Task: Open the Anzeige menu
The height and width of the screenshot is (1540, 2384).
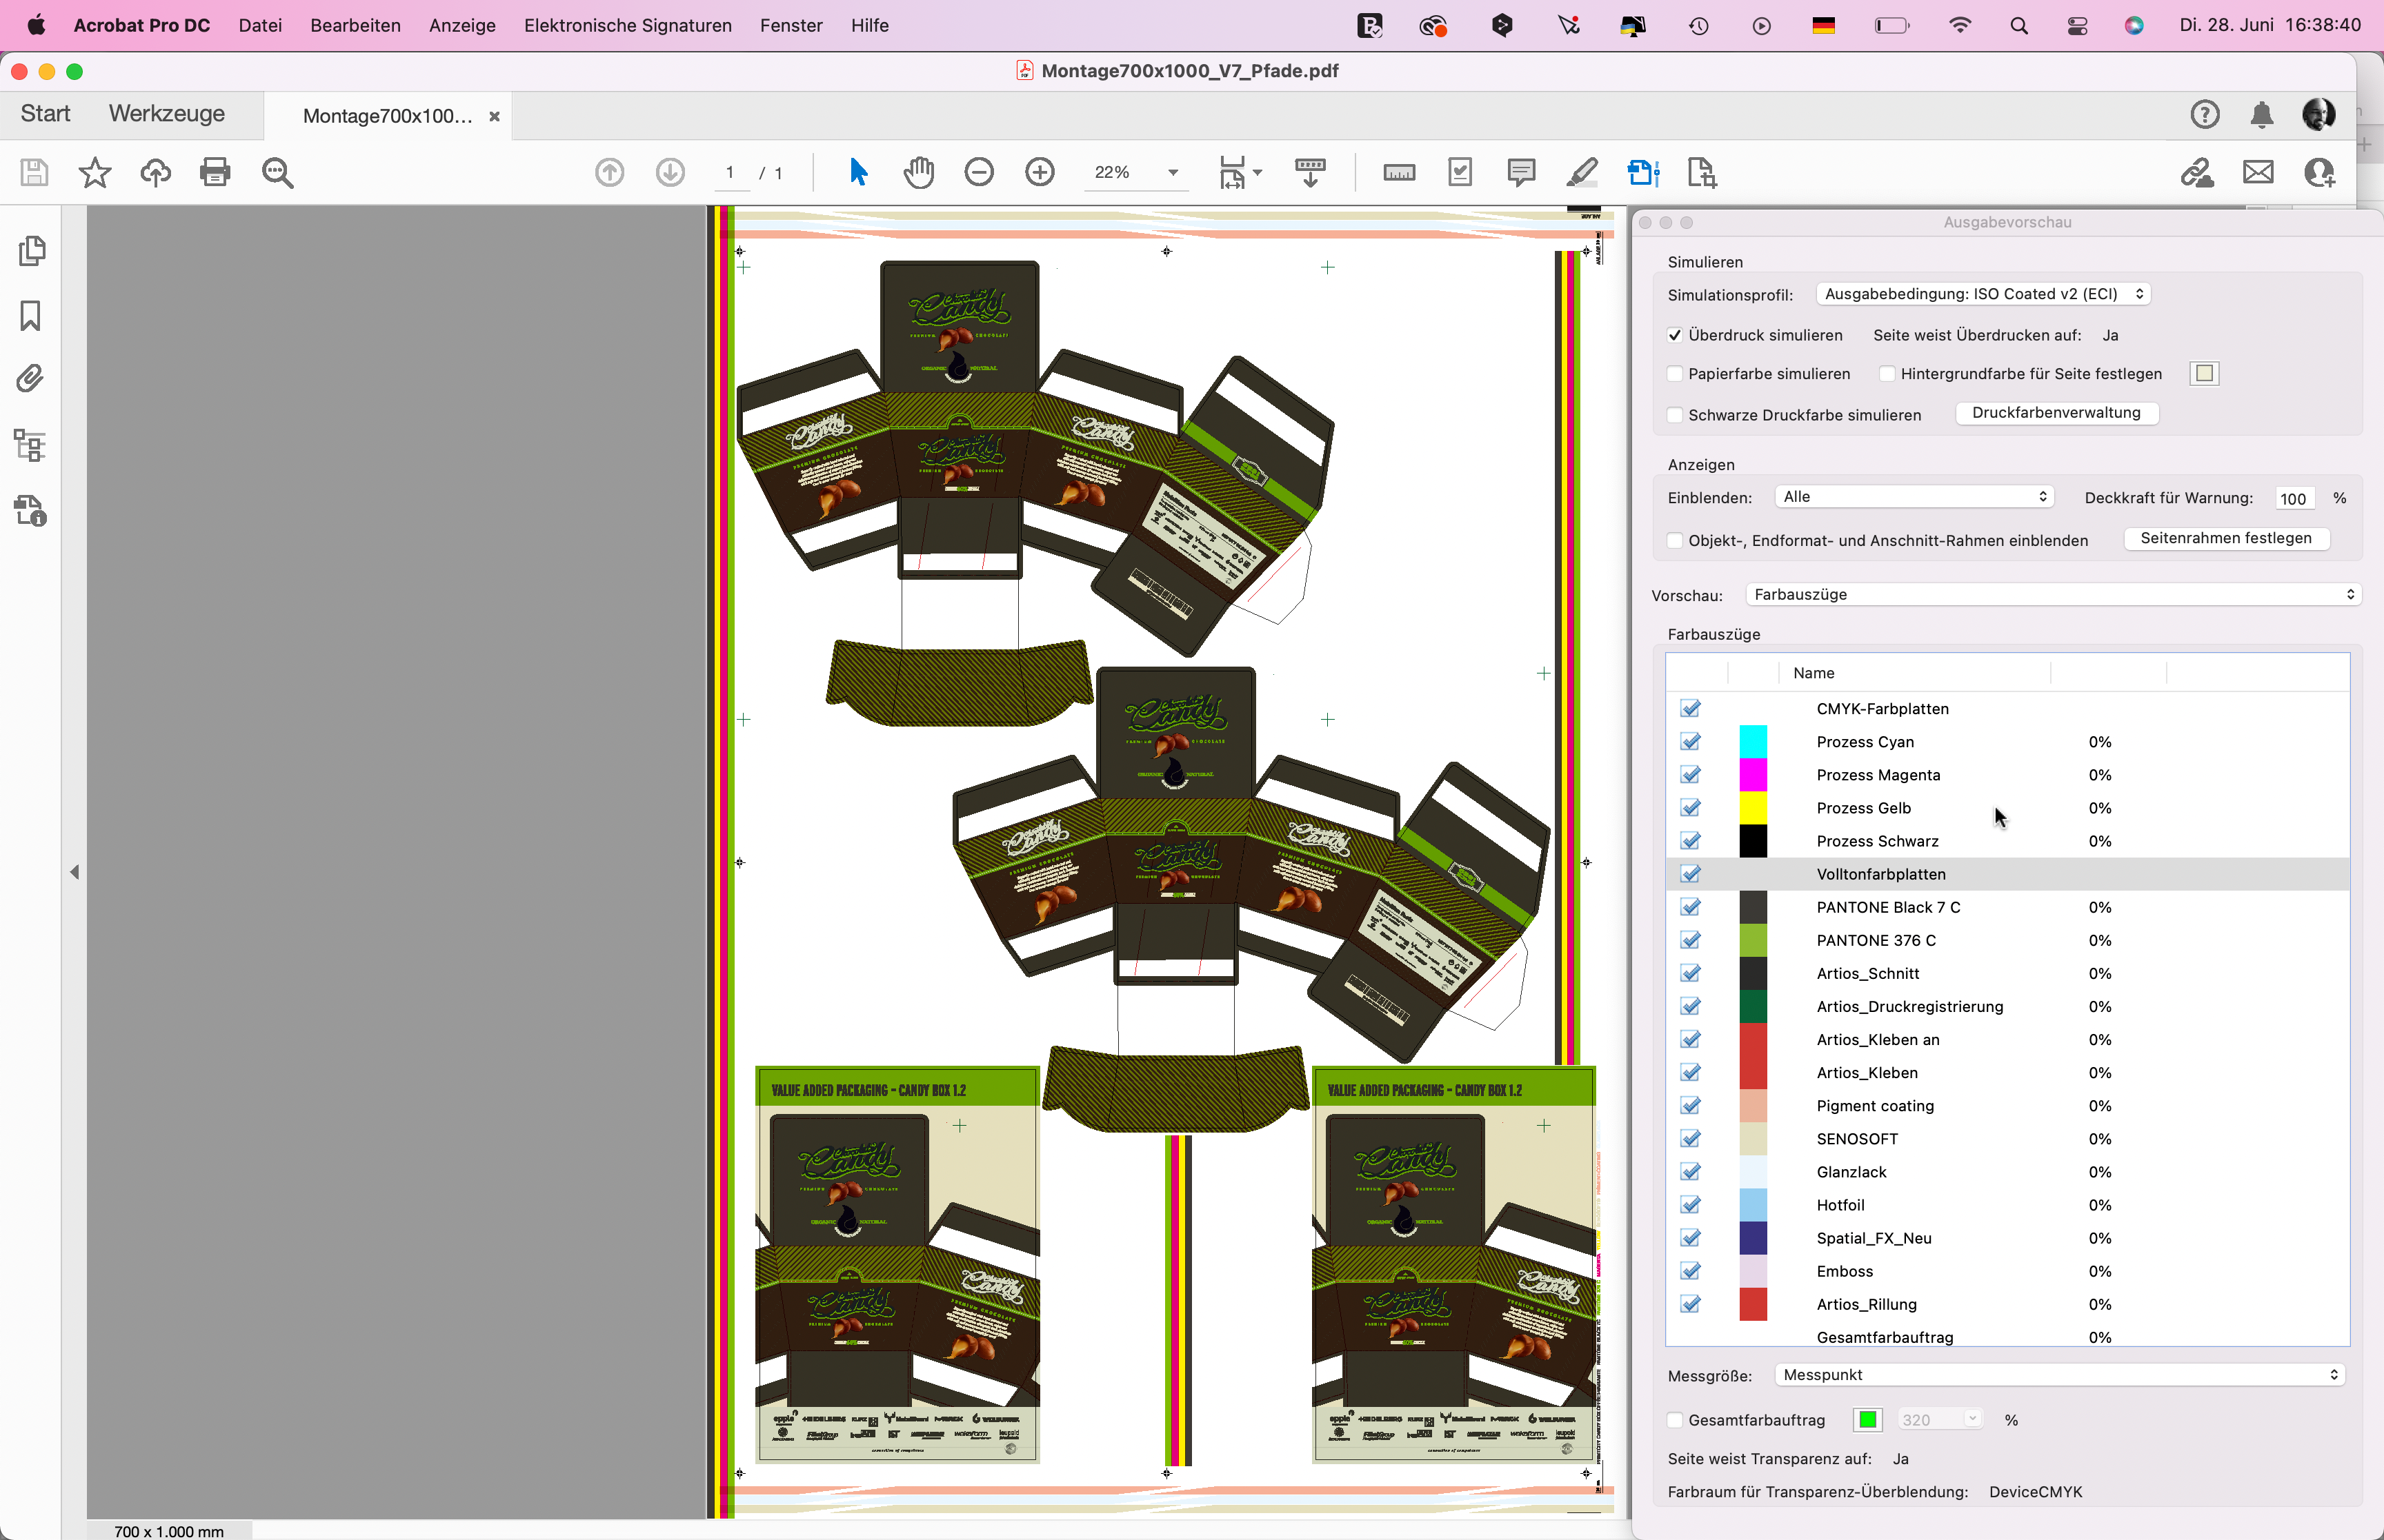Action: point(462,25)
